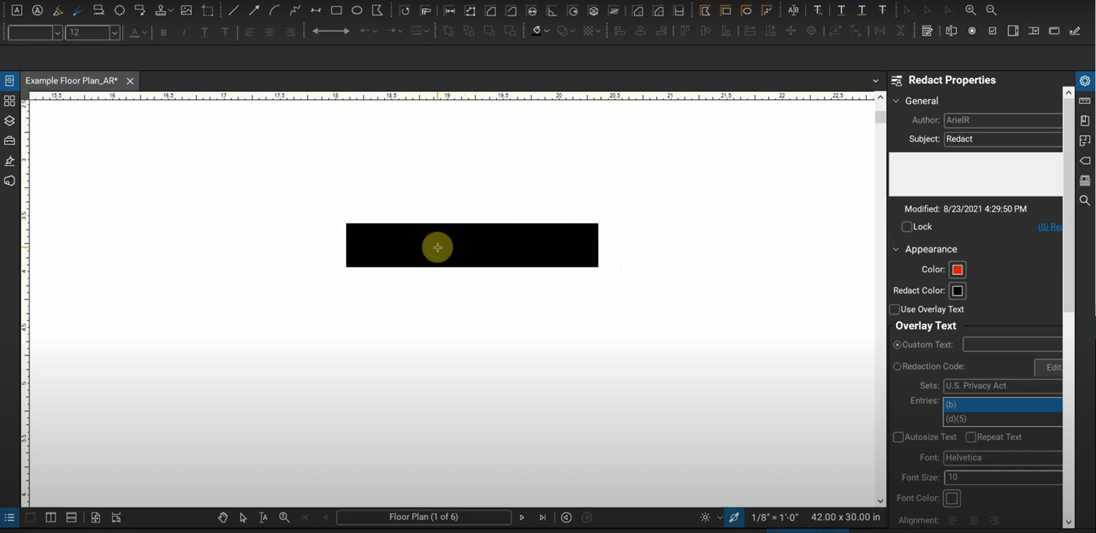The width and height of the screenshot is (1096, 533).
Task: Click the Floor Plan page navigation field
Action: (423, 517)
